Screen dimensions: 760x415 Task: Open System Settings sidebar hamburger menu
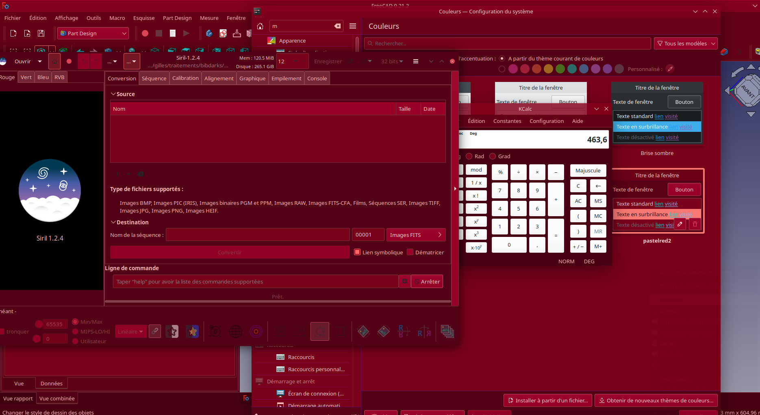tap(353, 26)
